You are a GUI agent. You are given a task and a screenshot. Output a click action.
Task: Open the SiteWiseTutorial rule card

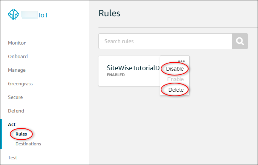click(129, 71)
